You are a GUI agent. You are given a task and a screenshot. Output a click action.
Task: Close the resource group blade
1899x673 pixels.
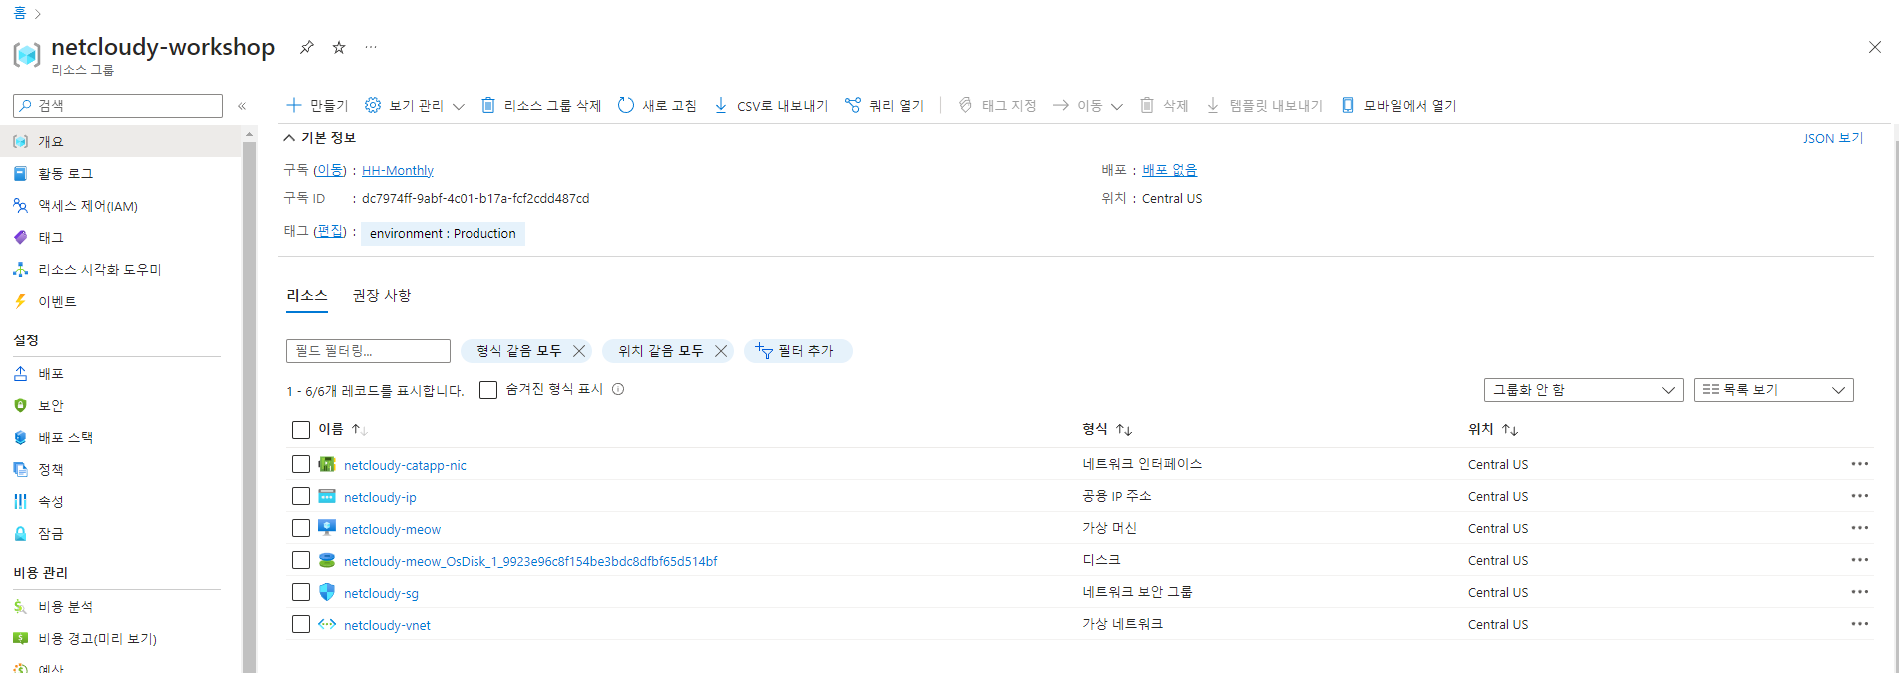[1875, 47]
